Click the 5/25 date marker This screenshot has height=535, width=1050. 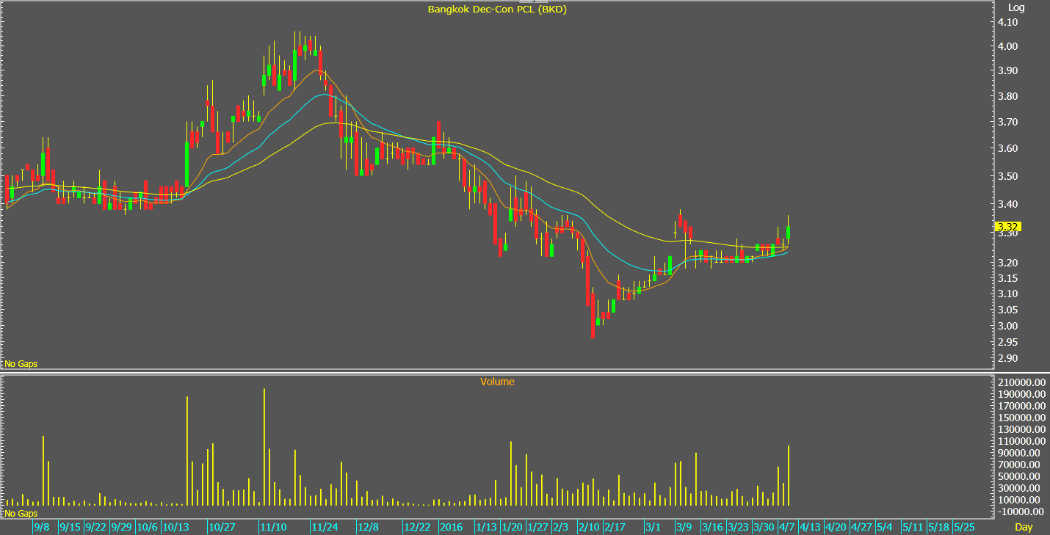pyautogui.click(x=964, y=527)
